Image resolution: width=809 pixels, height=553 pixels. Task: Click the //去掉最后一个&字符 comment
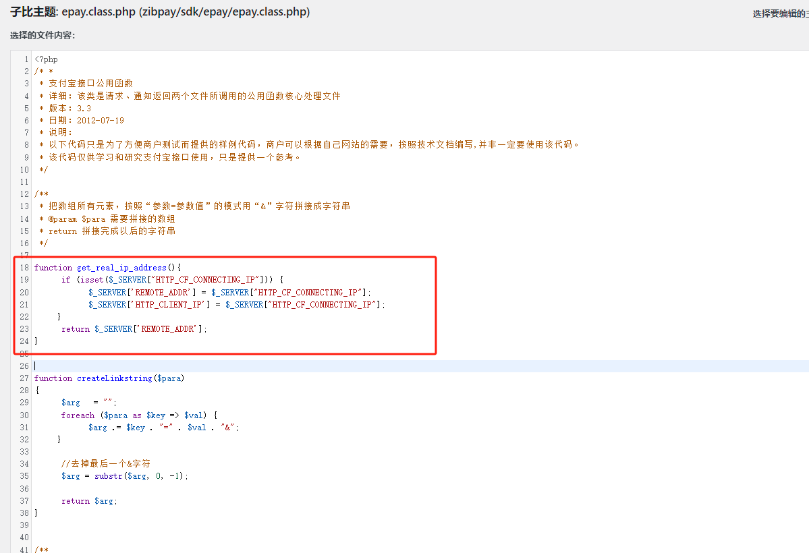[x=105, y=464]
